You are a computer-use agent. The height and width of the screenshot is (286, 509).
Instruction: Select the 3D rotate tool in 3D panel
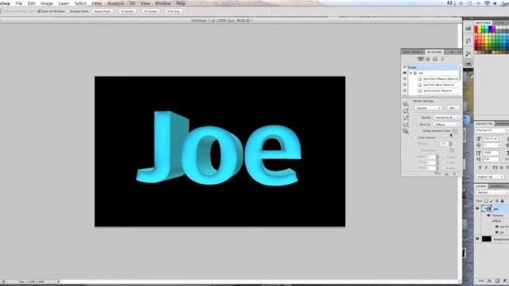406,104
